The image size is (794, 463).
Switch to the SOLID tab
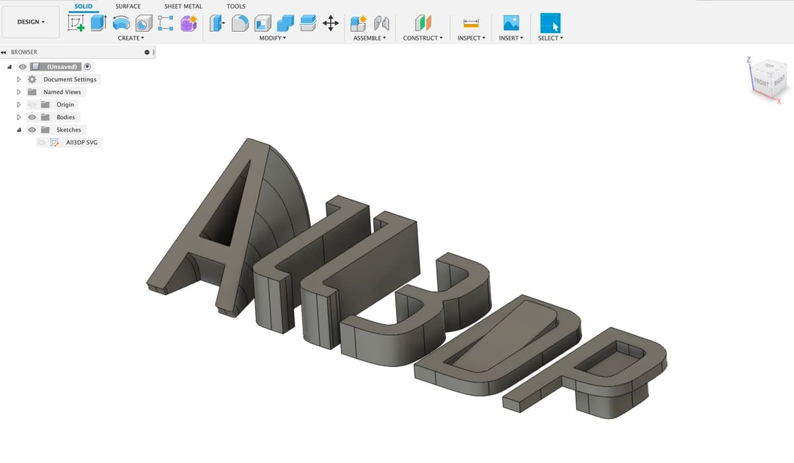[x=83, y=6]
